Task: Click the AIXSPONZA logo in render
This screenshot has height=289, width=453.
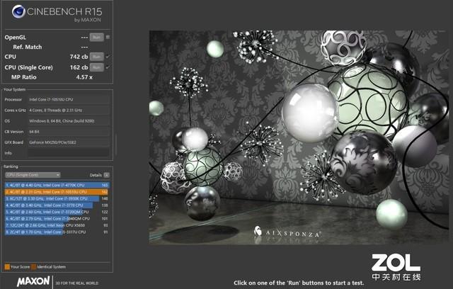Action: pos(287,232)
